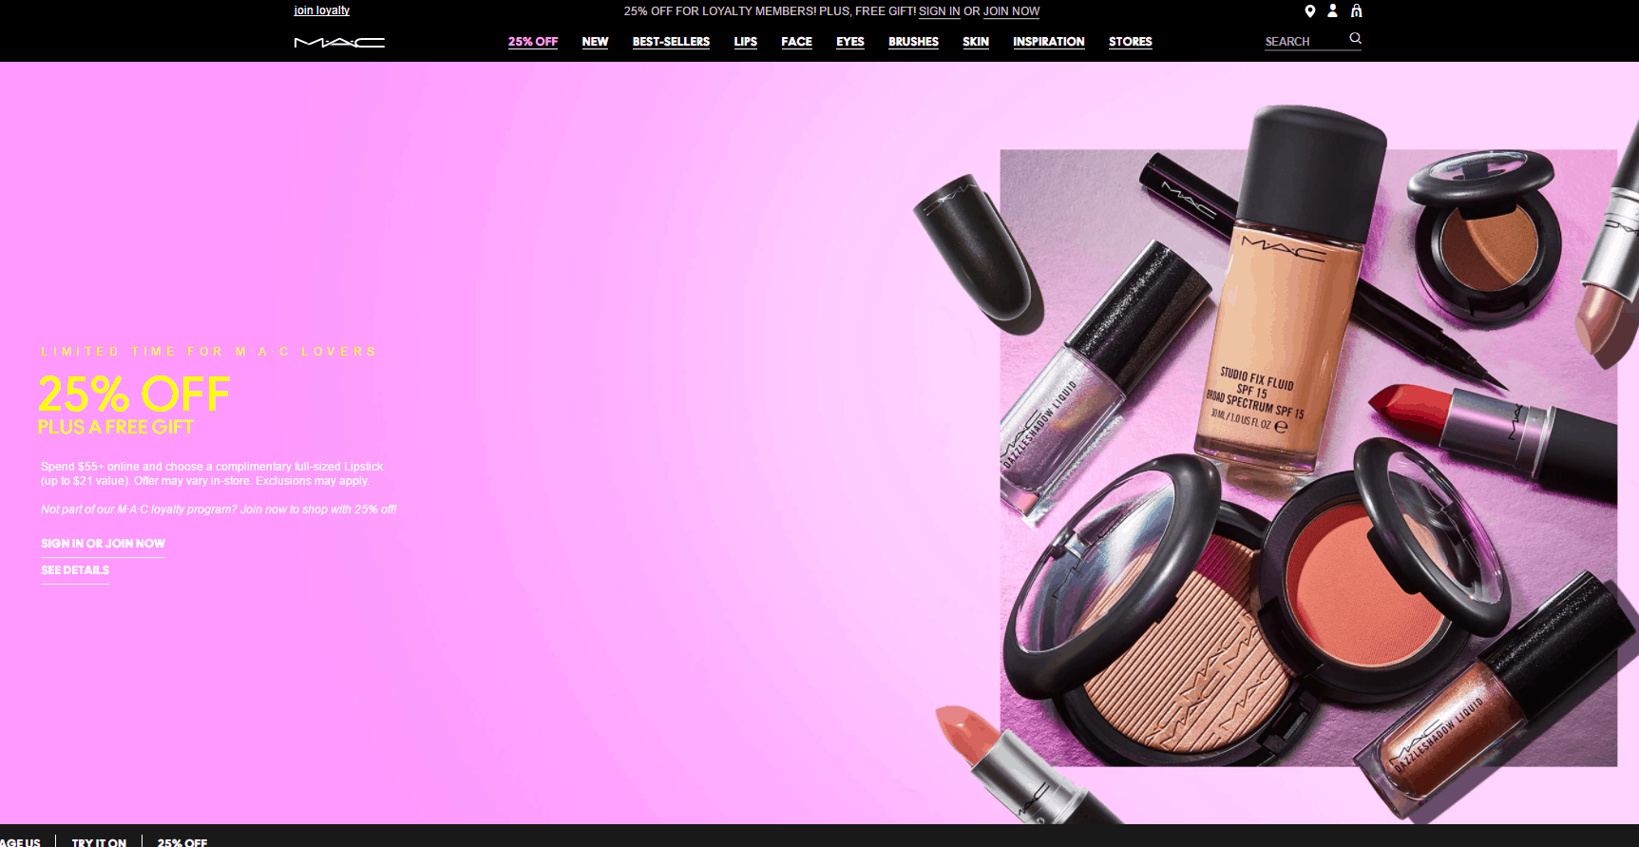
Task: Click the hero 'SIGN IN OR JOIN NOW' link
Action: [x=103, y=544]
